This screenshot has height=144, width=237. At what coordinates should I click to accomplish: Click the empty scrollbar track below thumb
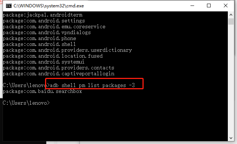pos(231,80)
